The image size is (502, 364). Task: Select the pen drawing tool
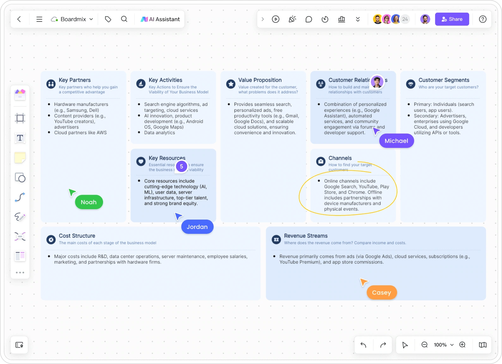pos(20,217)
